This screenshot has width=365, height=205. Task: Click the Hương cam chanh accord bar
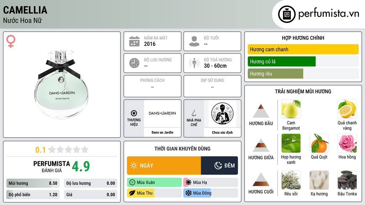click(303, 49)
